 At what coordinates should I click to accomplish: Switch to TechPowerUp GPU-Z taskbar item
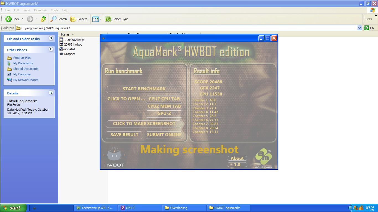coord(95,208)
